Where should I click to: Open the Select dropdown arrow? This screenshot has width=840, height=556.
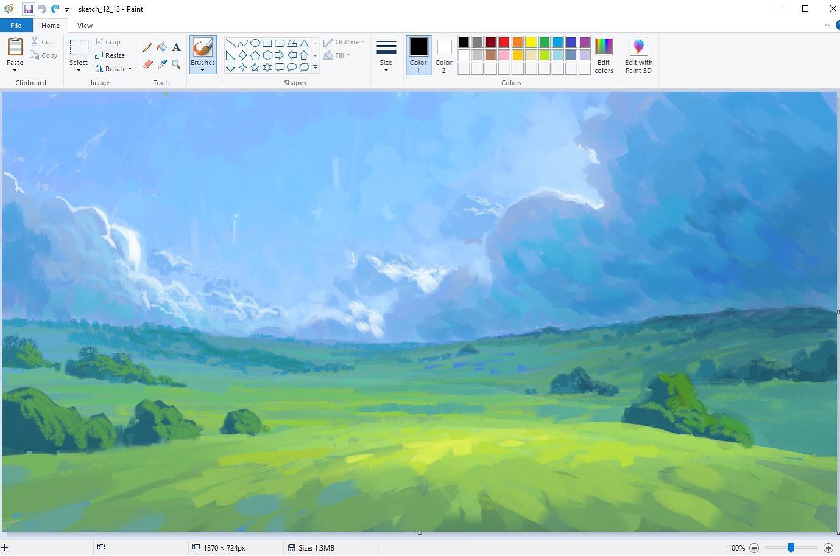point(79,70)
